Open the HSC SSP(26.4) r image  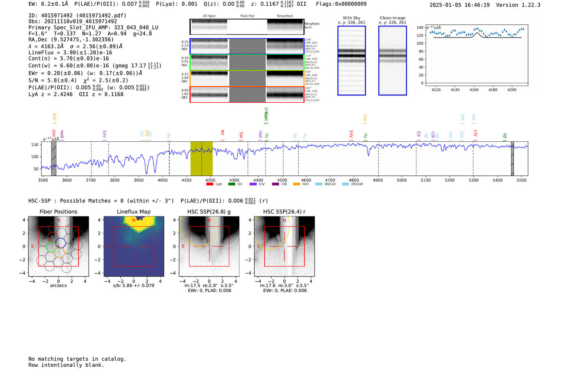pyautogui.click(x=284, y=246)
